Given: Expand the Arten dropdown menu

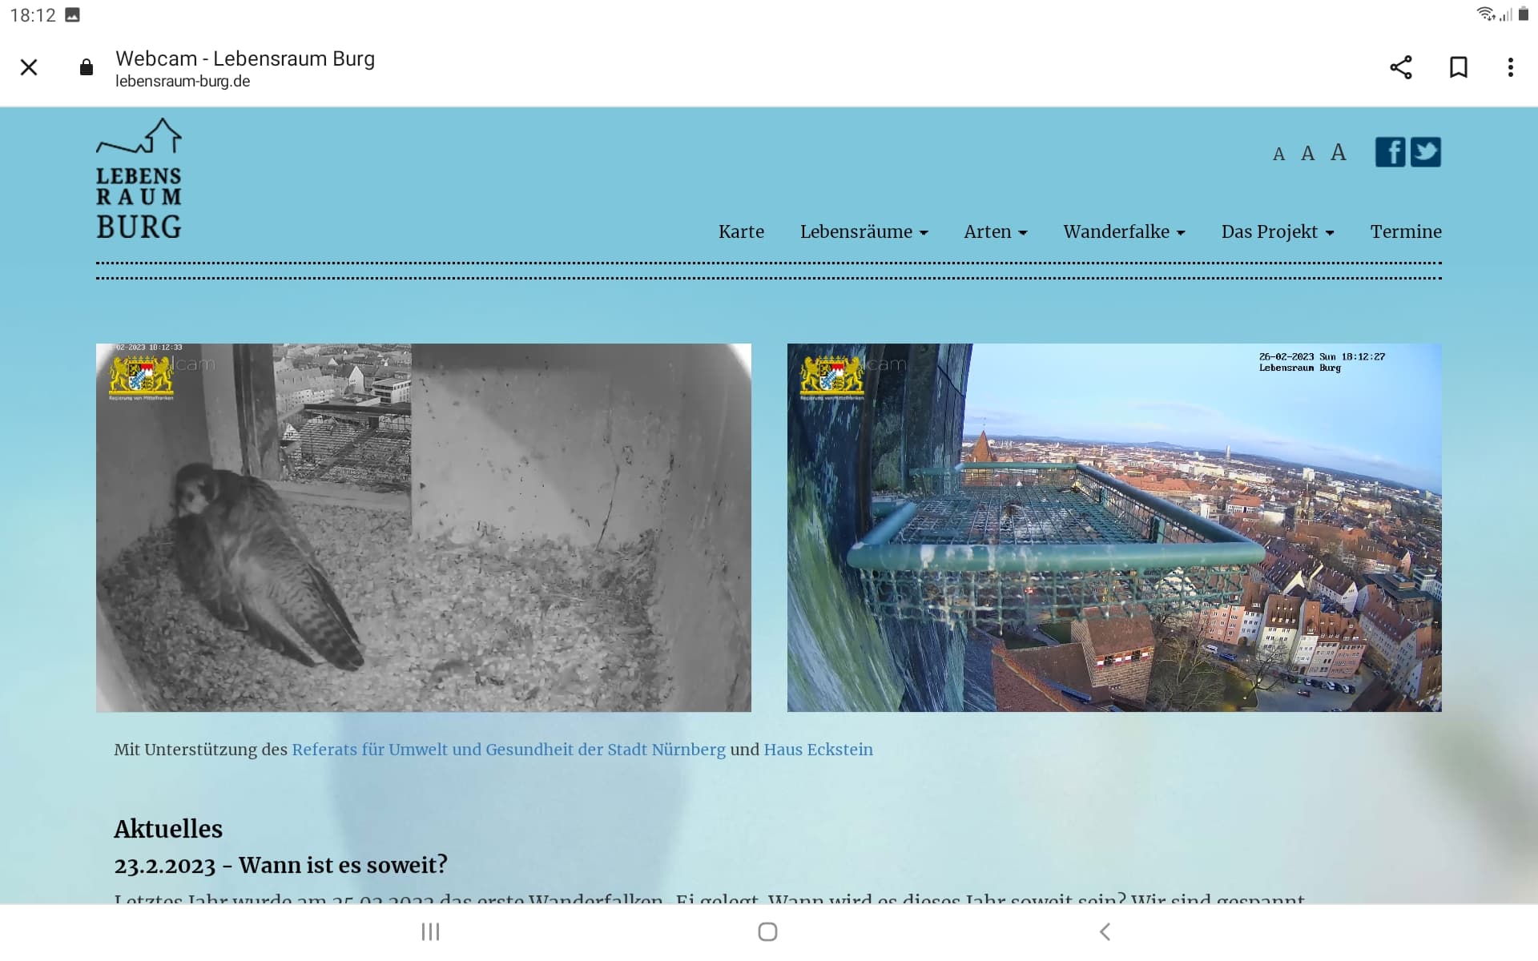Looking at the screenshot, I should point(996,231).
